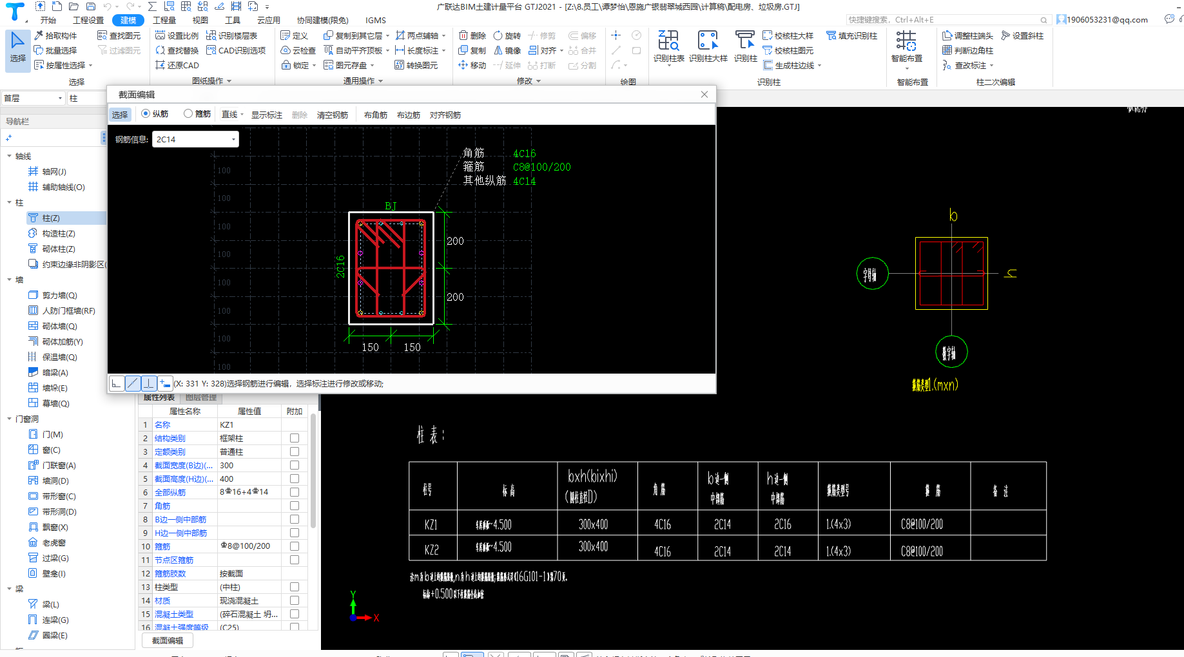
Task: Open the 开始 ribbon tab
Action: pos(48,20)
